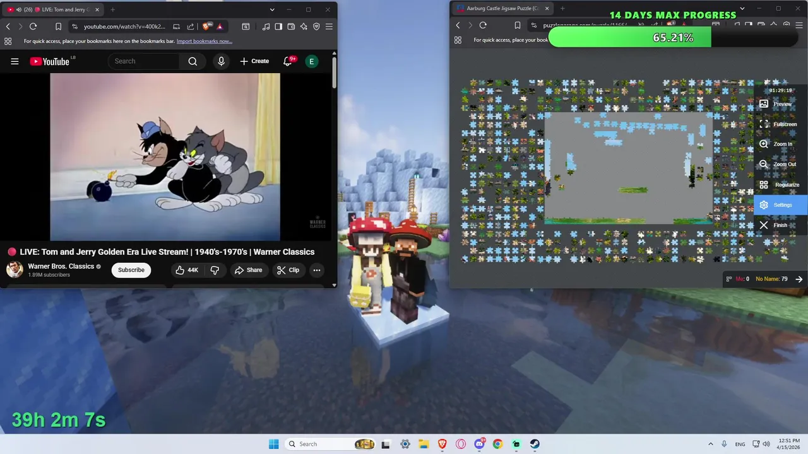
Task: Open Settings in puzzle menu
Action: pyautogui.click(x=780, y=205)
